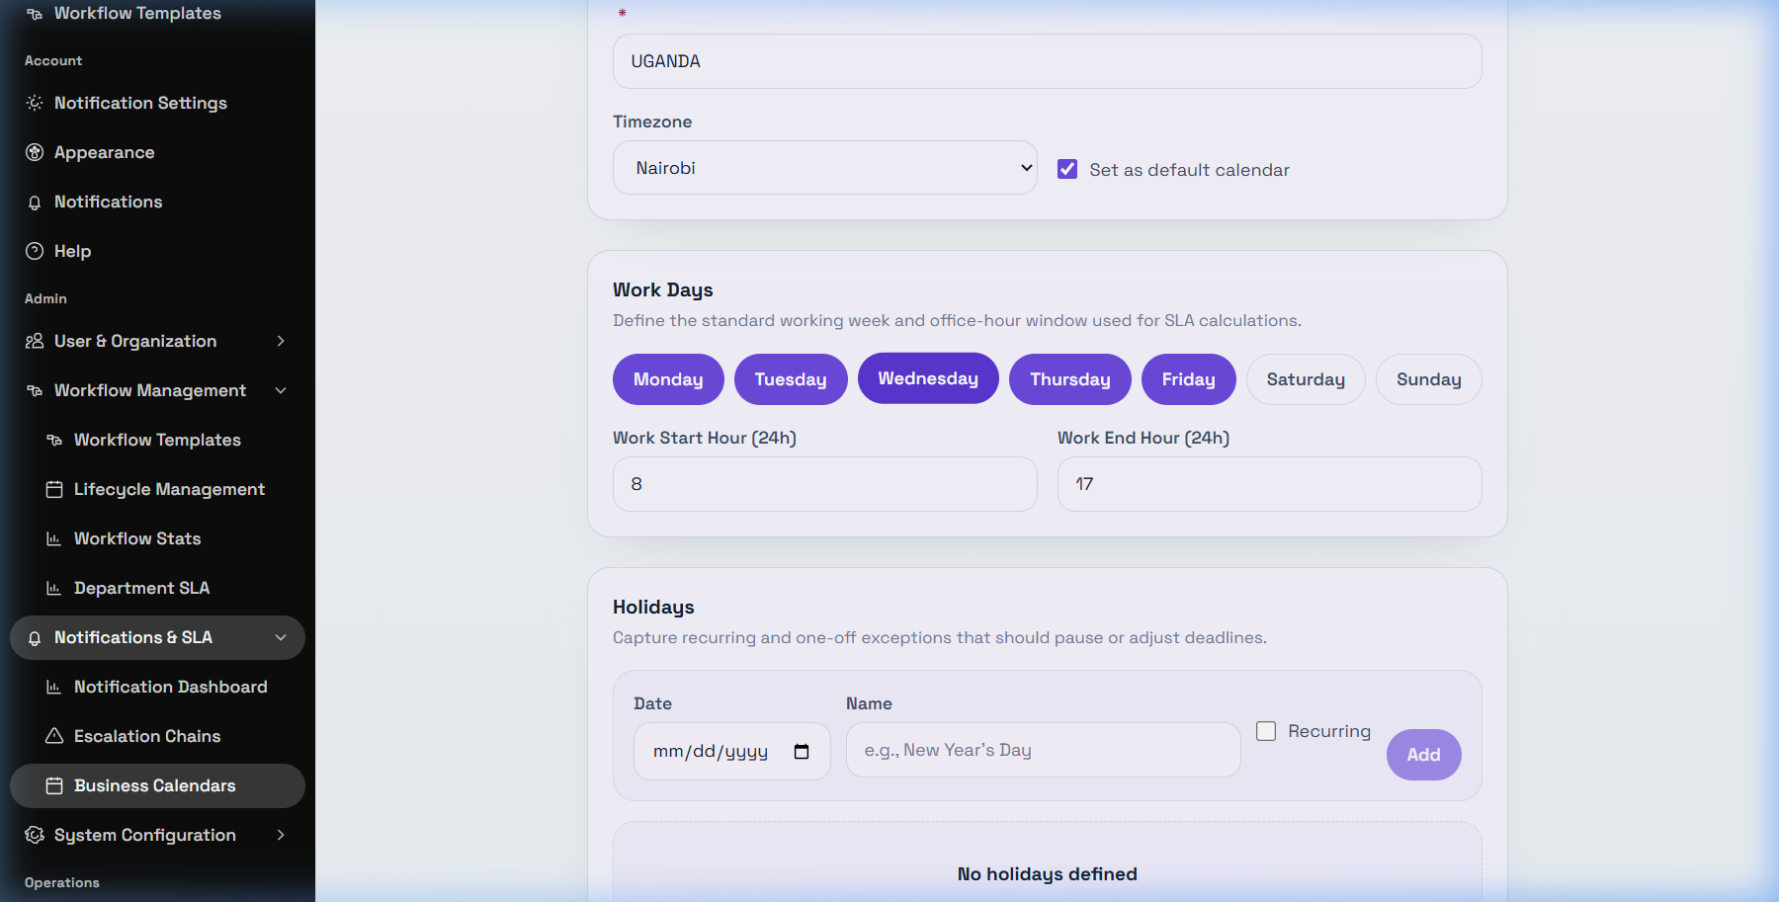Viewport: 1779px width, 902px height.
Task: Open the Timezone dropdown showing Nairobi
Action: [825, 168]
